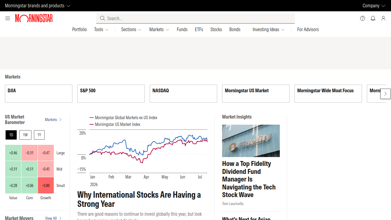Click the Mid Core +0.51 cell
Image resolution: width=391 pixels, height=220 pixels.
(x=30, y=169)
